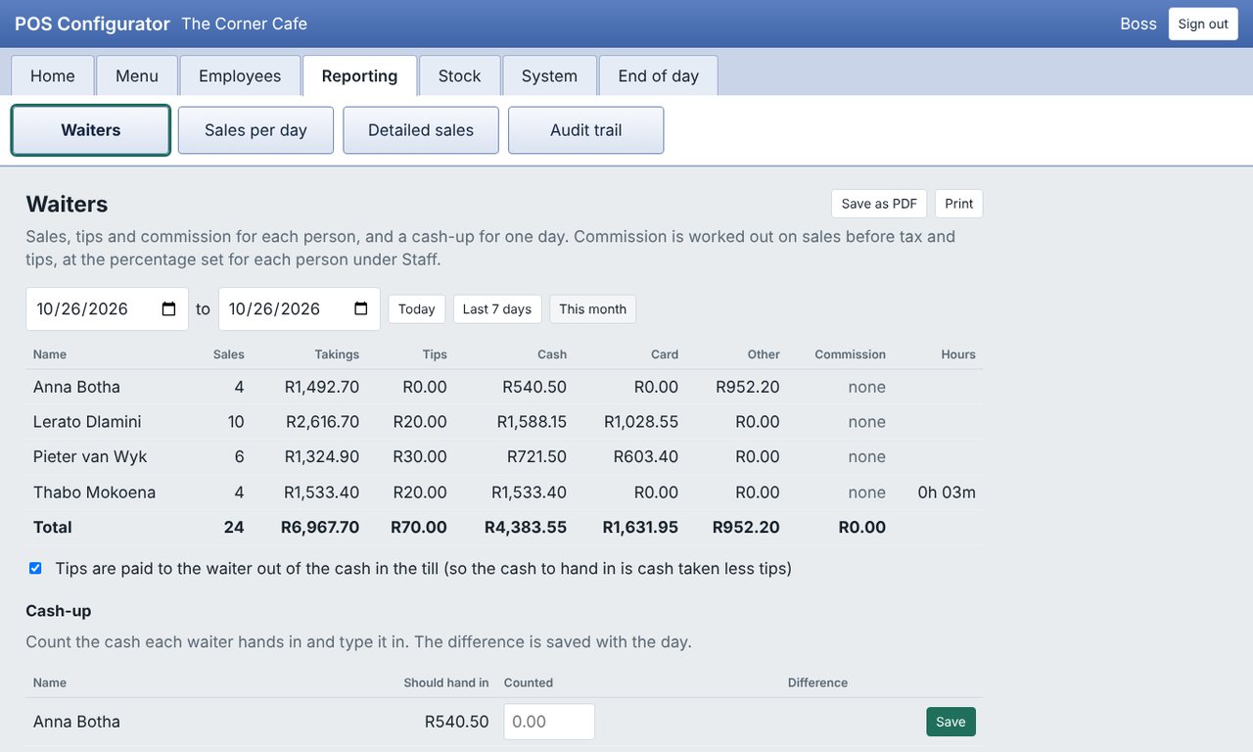
Task: Open the Audit trail report
Action: coord(586,130)
